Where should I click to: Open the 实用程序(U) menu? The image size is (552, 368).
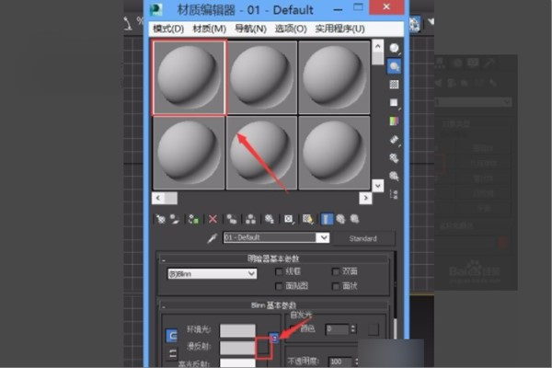[x=339, y=29]
